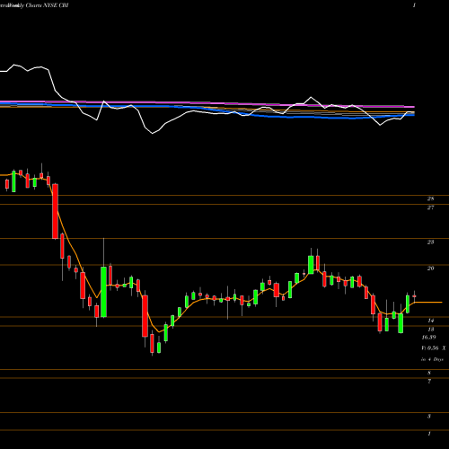Click the price level label 20

click(x=430, y=269)
